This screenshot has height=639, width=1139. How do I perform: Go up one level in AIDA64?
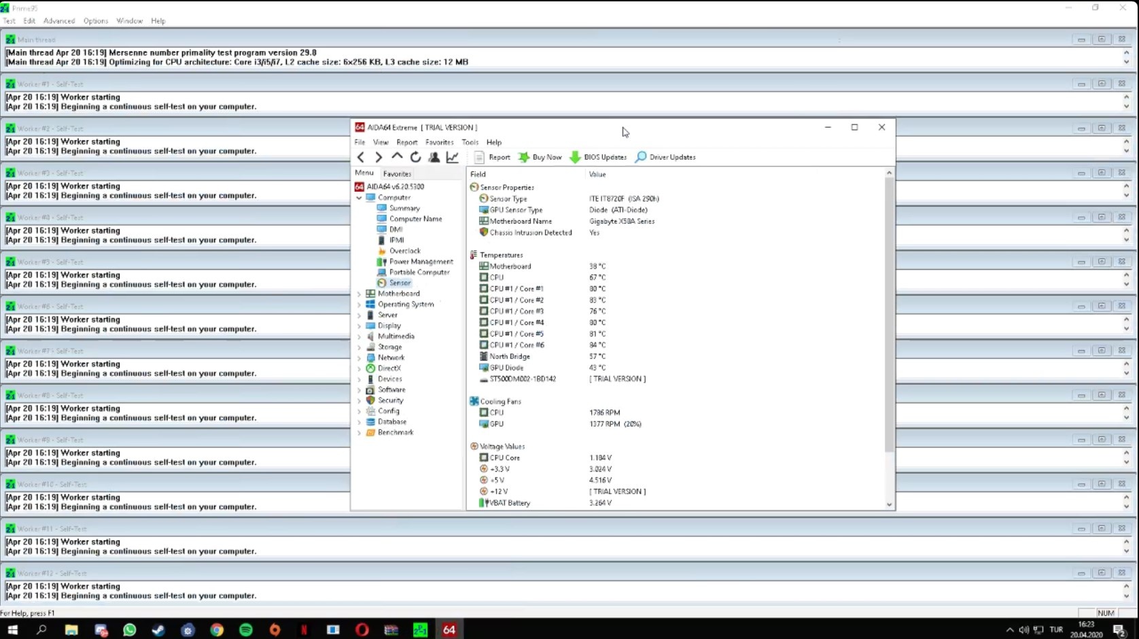(397, 156)
